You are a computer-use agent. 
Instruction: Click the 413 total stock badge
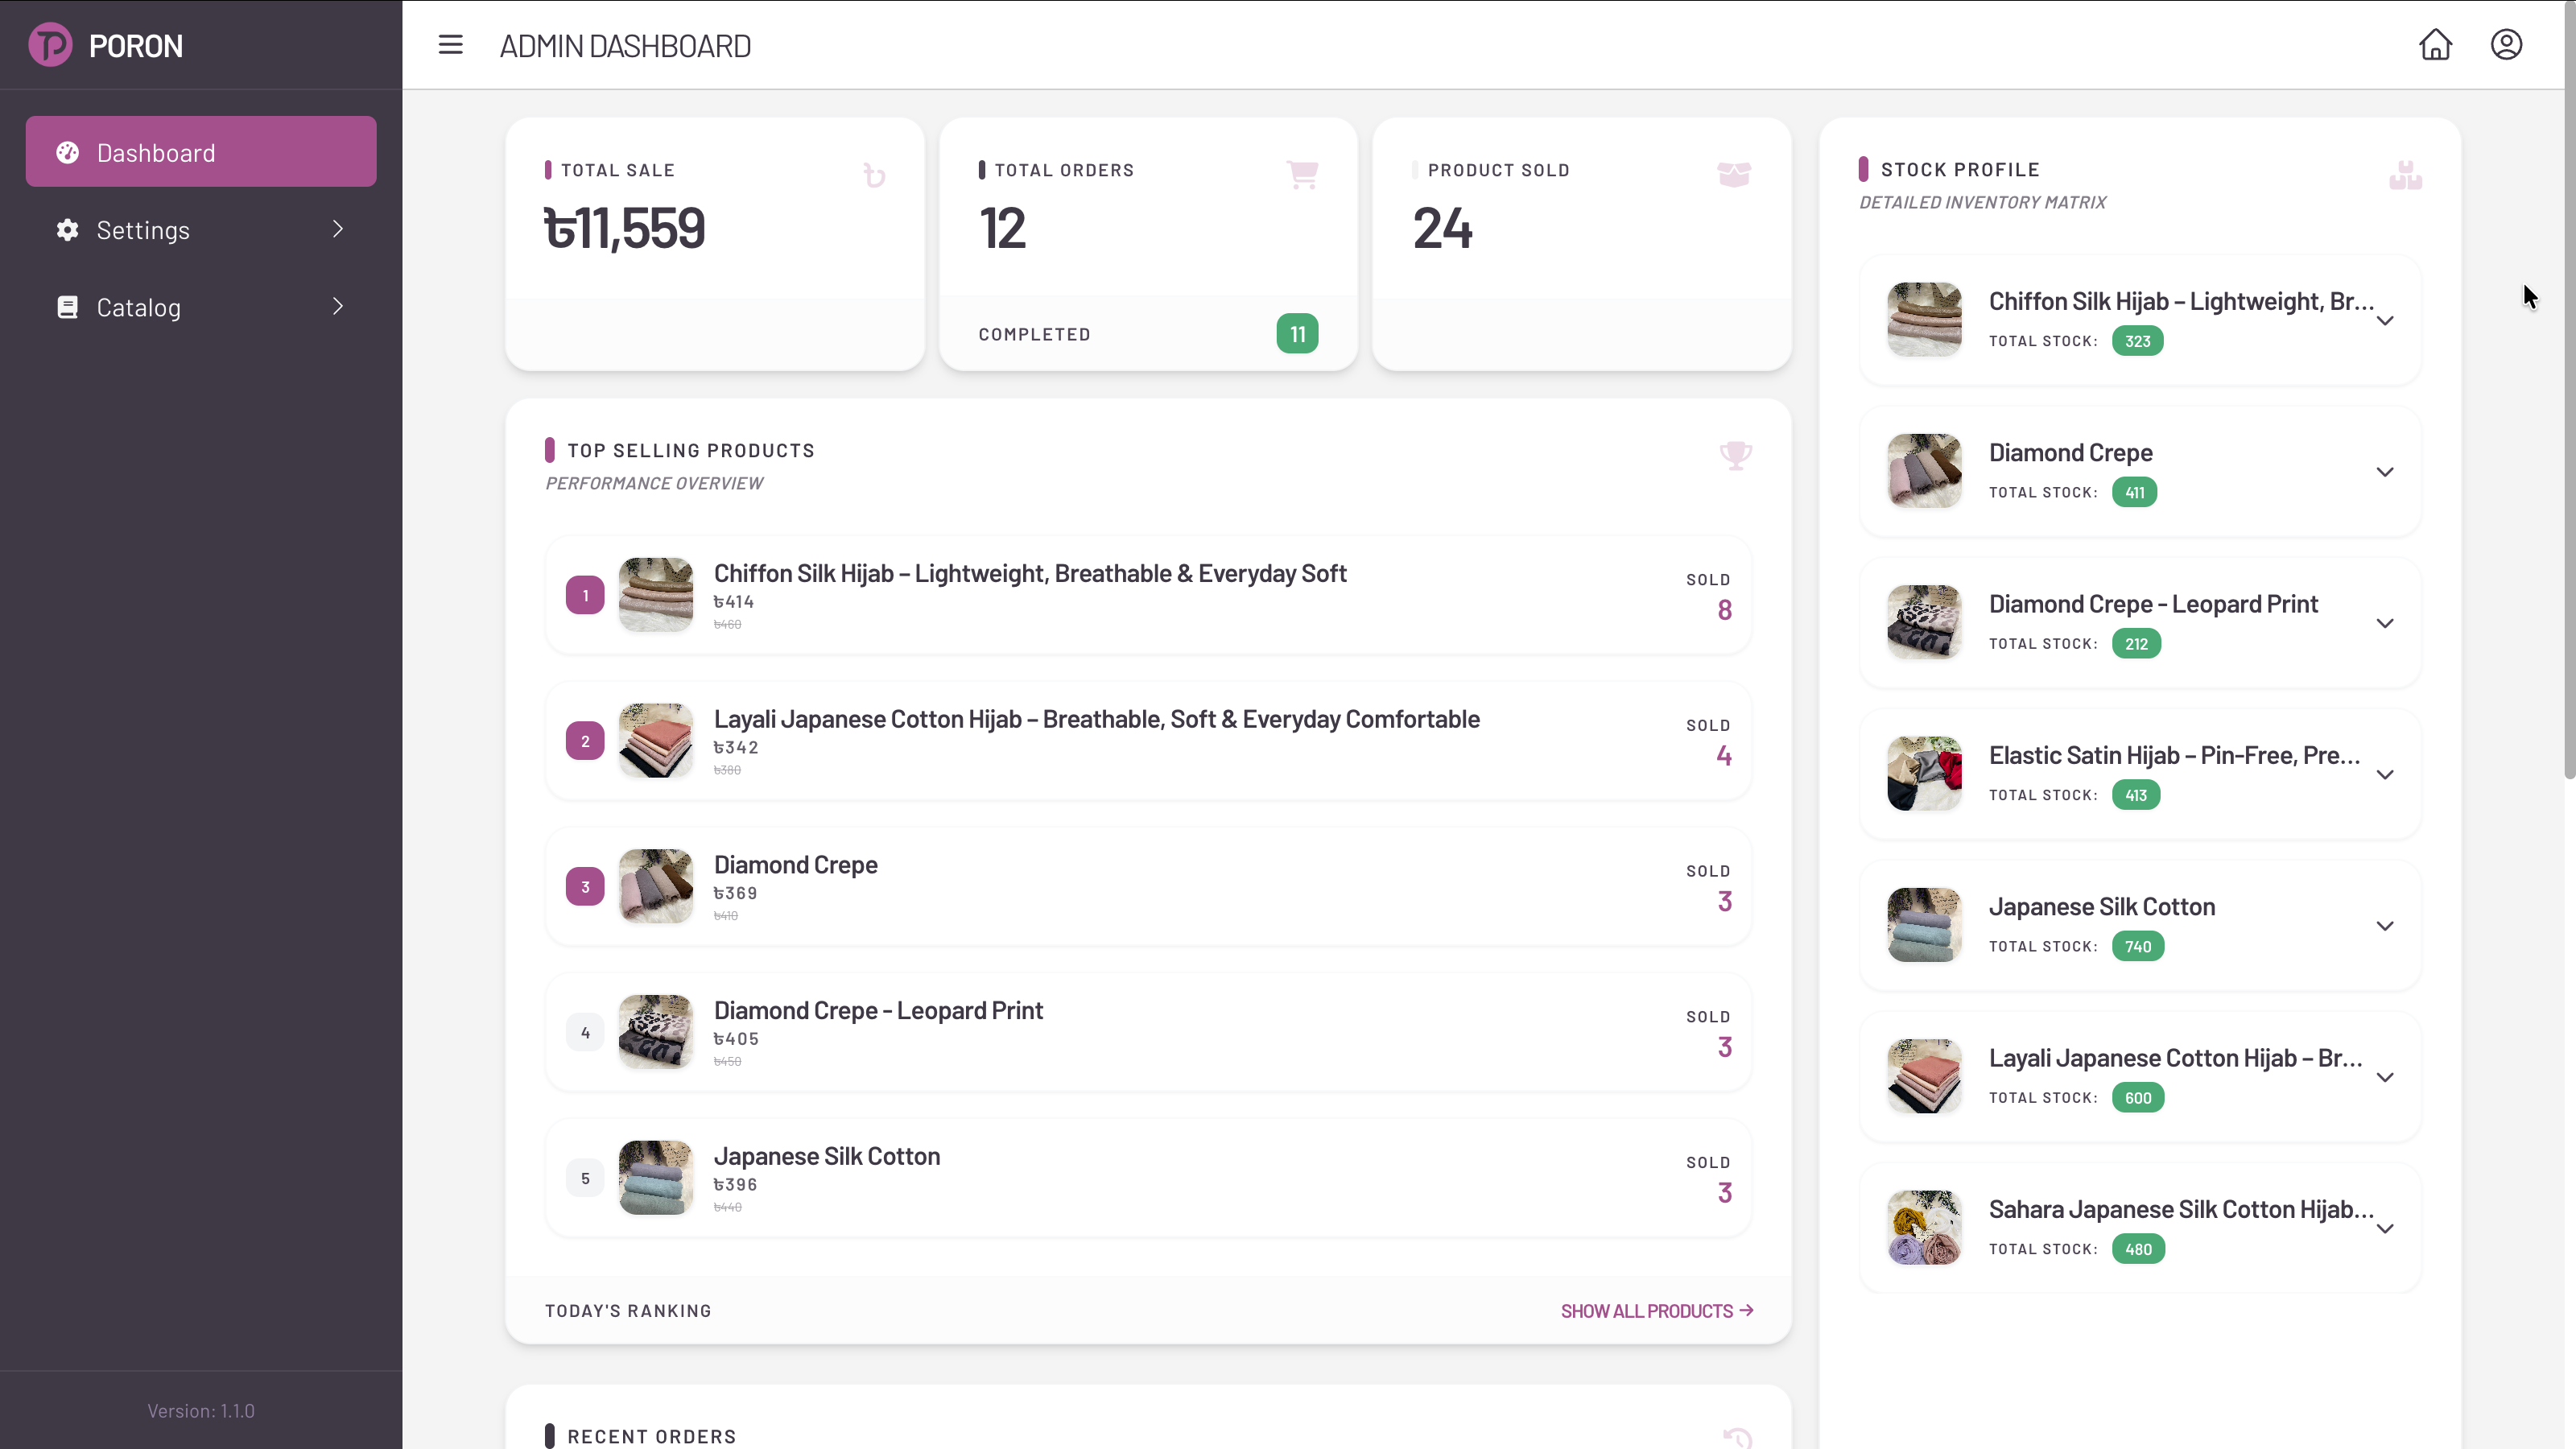click(2136, 795)
